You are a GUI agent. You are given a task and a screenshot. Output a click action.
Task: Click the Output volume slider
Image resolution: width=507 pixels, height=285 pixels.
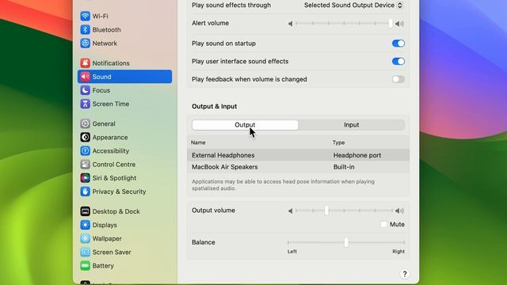click(x=344, y=211)
